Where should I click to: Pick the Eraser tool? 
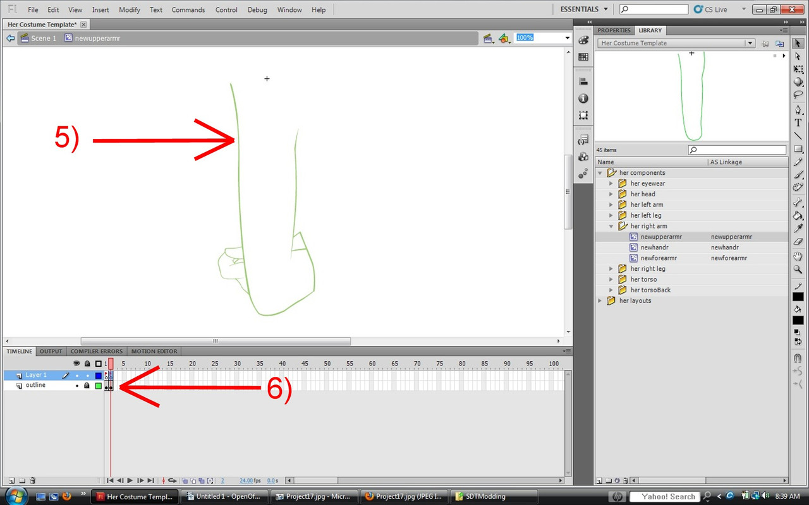[x=798, y=242]
